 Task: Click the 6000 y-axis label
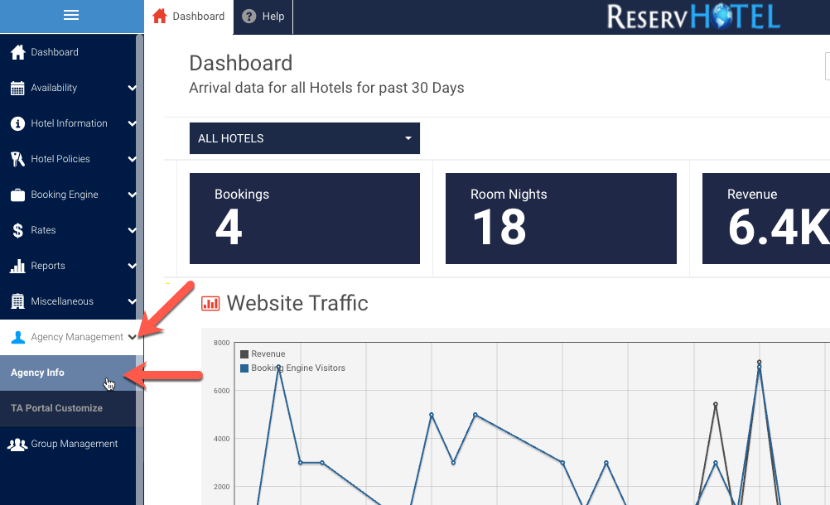222,391
